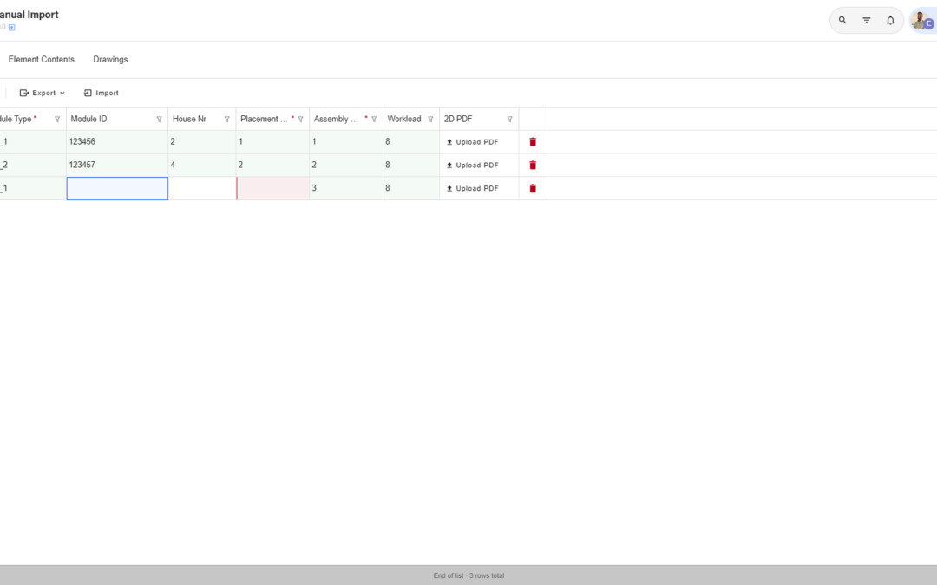Select the empty red Placement cell
This screenshot has height=585, width=937.
pos(273,189)
